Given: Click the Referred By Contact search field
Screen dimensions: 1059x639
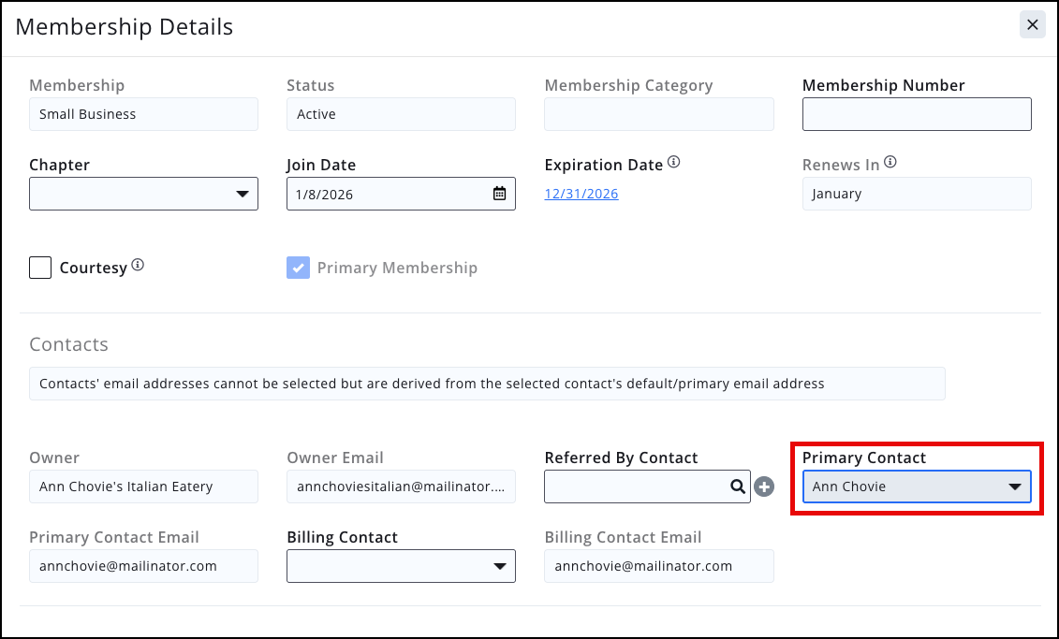Looking at the screenshot, I should [x=637, y=487].
